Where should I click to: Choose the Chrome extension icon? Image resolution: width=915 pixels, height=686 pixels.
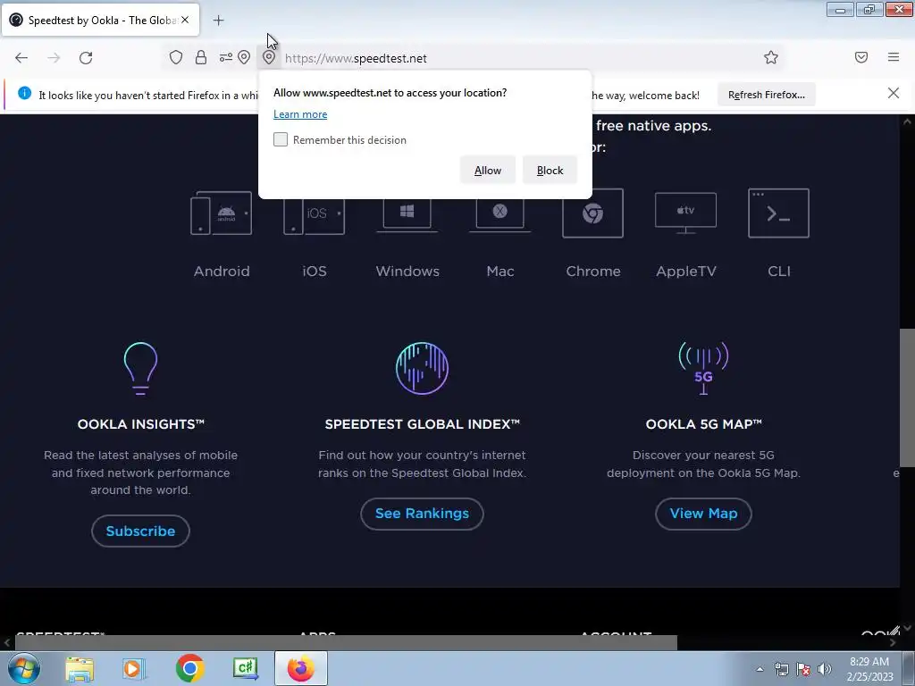click(x=593, y=213)
